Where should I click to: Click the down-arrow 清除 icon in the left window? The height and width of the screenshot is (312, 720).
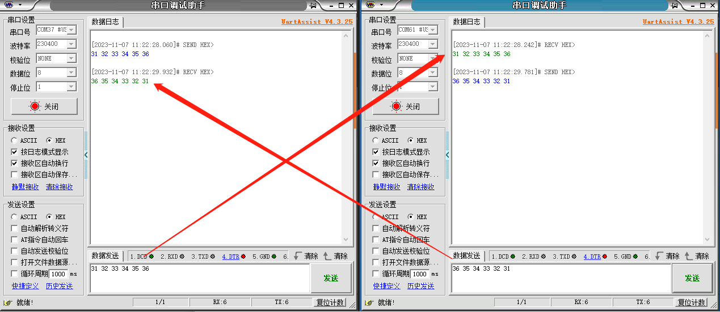(x=297, y=256)
